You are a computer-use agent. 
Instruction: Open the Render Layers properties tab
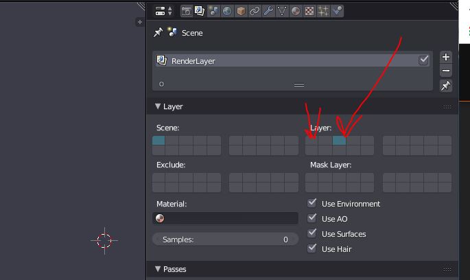[x=200, y=12]
